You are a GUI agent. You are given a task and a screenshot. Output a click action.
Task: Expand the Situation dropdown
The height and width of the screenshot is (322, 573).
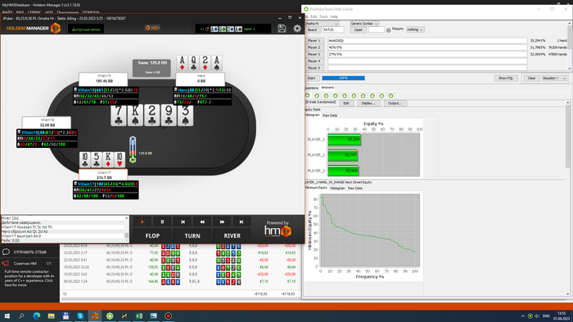coord(554,78)
